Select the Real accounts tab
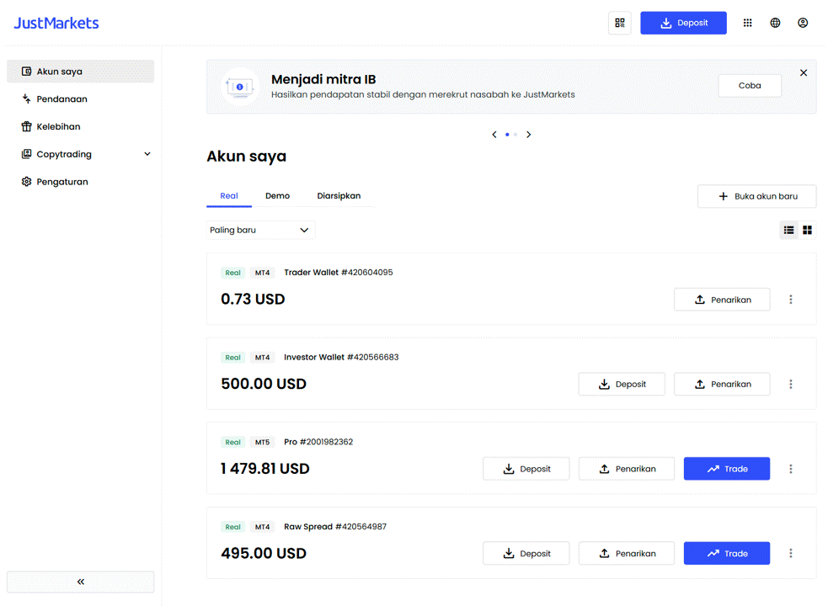828x606 pixels. (x=228, y=196)
